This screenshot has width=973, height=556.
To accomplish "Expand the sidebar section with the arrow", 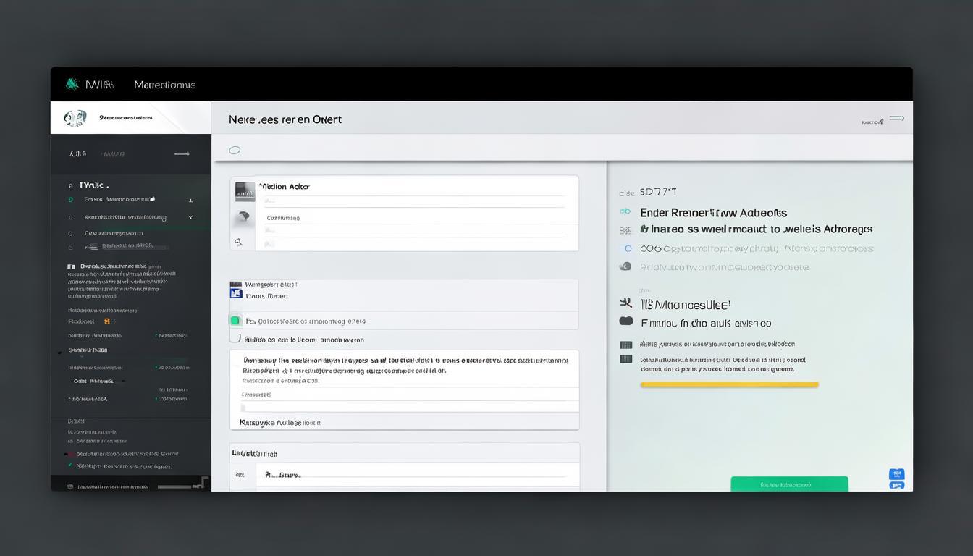I will point(182,153).
